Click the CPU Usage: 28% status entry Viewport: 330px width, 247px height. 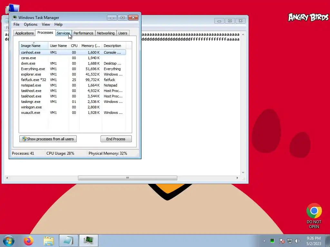pos(60,153)
